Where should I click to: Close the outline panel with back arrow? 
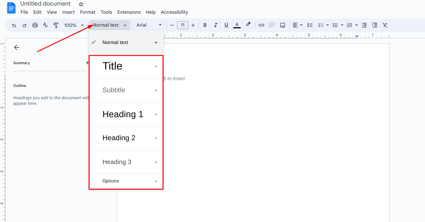17,47
